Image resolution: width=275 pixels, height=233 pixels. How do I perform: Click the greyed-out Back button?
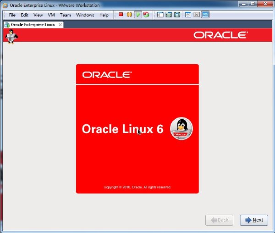tap(219, 220)
